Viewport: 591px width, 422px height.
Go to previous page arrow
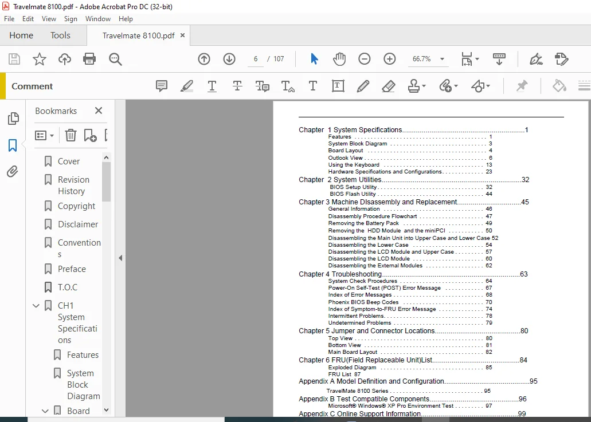(204, 59)
